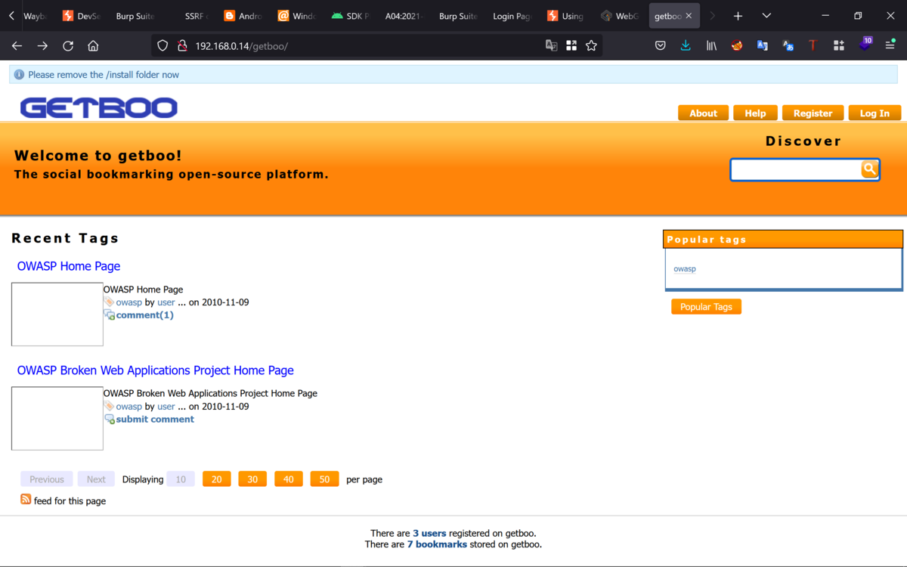Click the user link in OWASP Home Page entry
This screenshot has height=567, width=907.
(166, 302)
